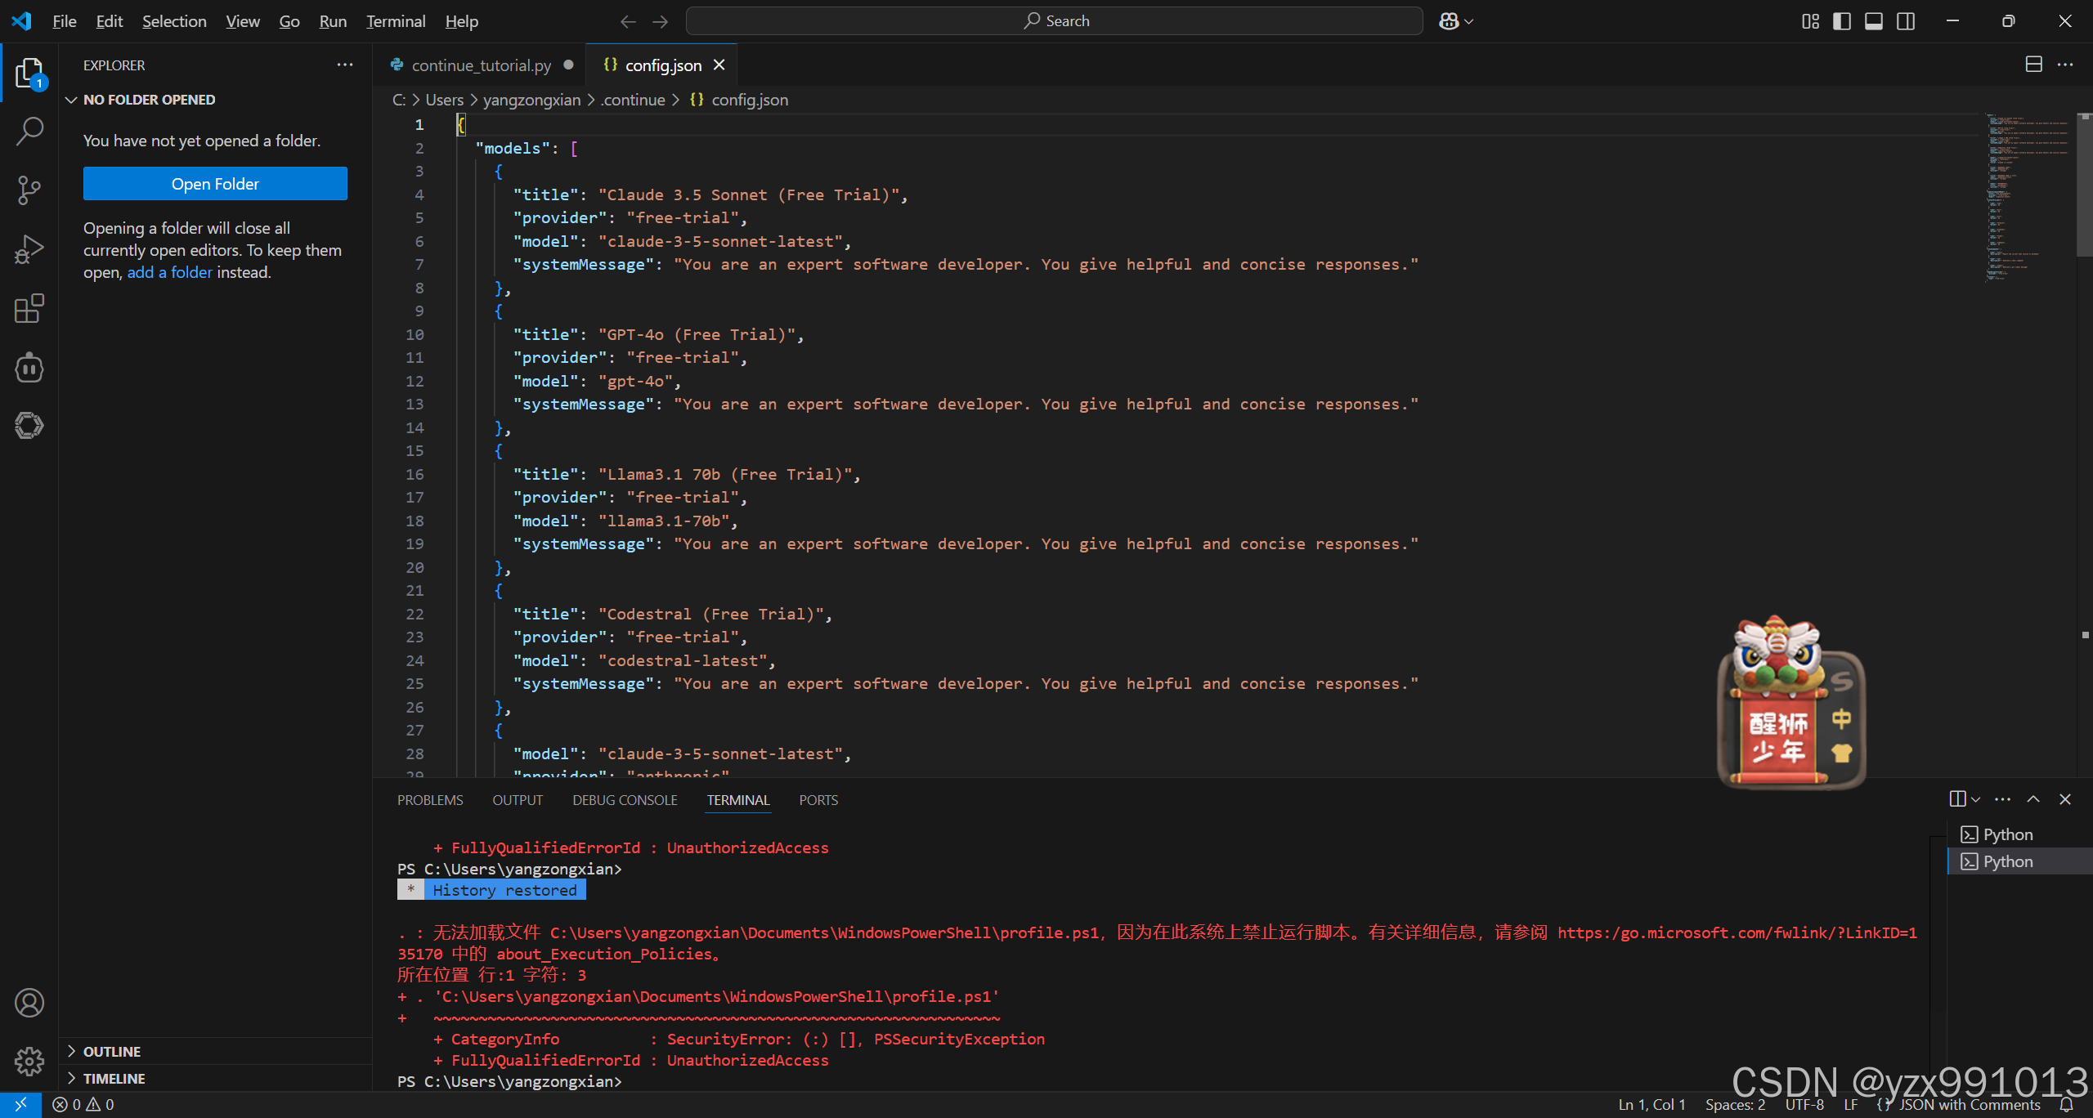The height and width of the screenshot is (1118, 2093).
Task: Select the Explorer icon in activity bar
Action: (x=29, y=72)
